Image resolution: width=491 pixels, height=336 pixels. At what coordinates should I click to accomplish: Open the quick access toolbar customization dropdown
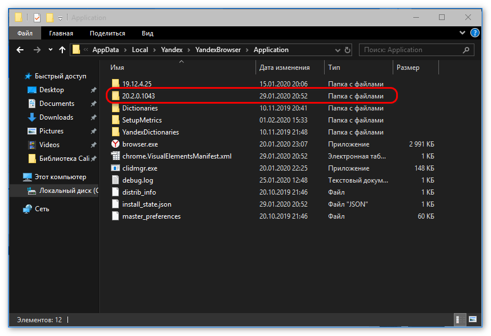coord(61,18)
